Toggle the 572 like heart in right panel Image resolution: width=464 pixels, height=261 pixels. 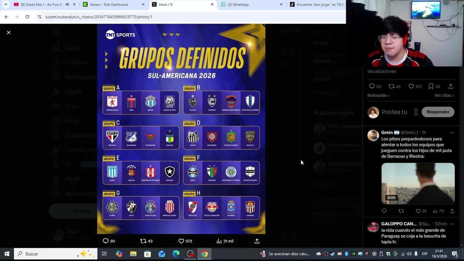pyautogui.click(x=415, y=86)
